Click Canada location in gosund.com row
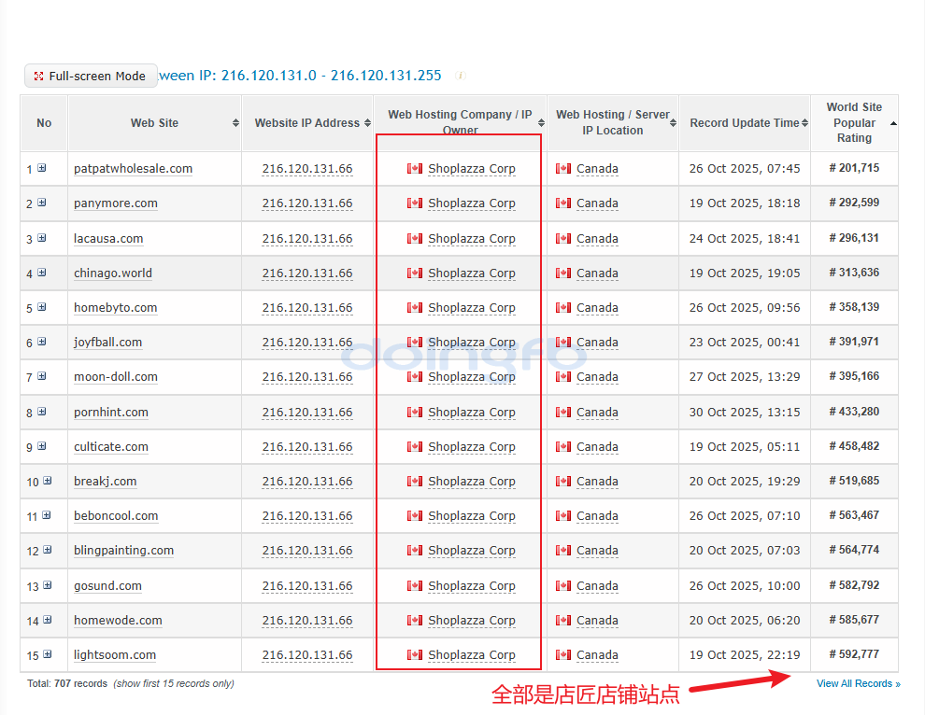Screen dimensions: 925x715 pos(597,586)
